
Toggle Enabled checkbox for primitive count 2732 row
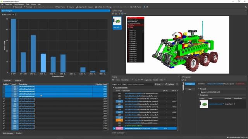point(4,121)
